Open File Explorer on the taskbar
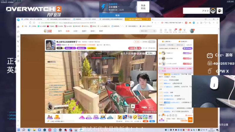Image resolution: width=235 pixels, height=132 pixels. 34,130
